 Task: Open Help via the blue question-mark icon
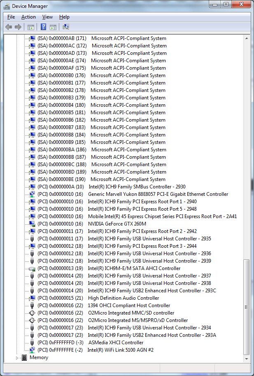[x=43, y=27]
